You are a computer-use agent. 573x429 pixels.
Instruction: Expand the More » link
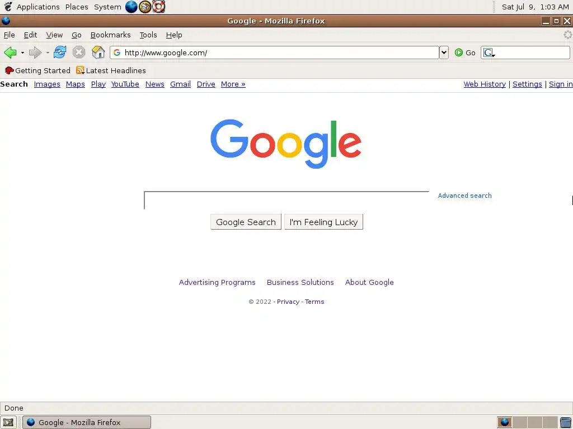[233, 84]
